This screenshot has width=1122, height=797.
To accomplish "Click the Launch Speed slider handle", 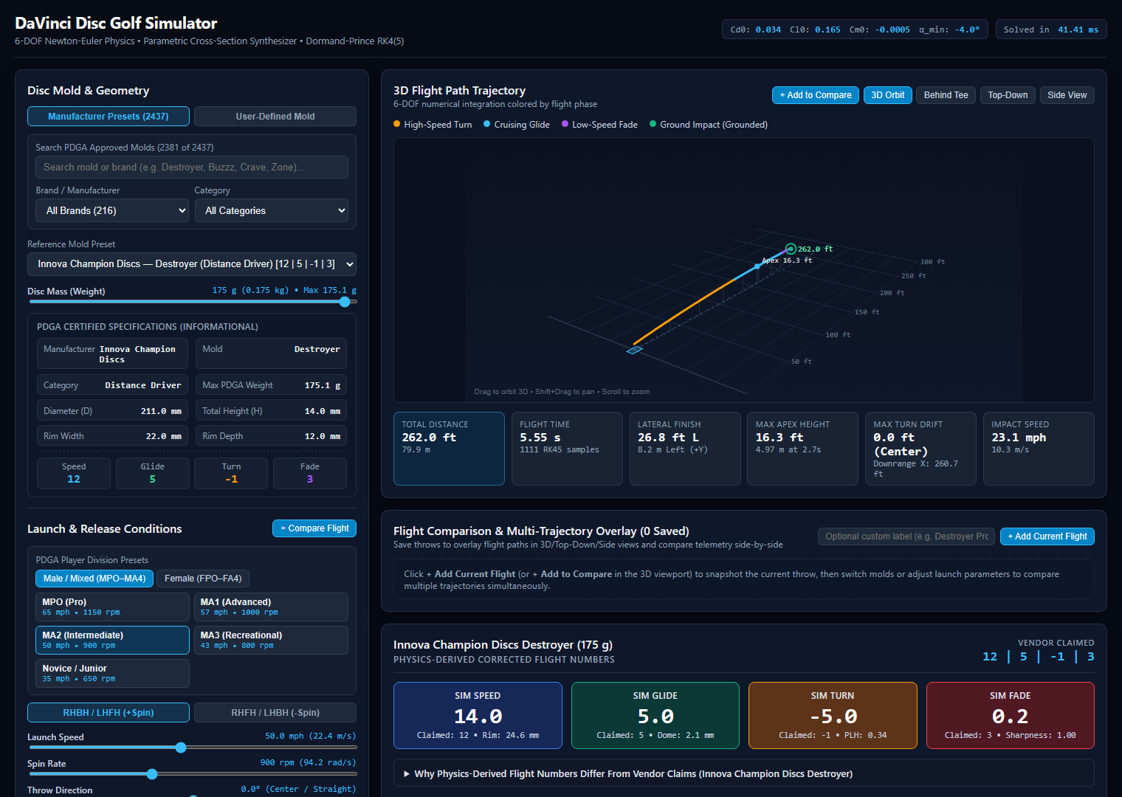I will pos(181,748).
